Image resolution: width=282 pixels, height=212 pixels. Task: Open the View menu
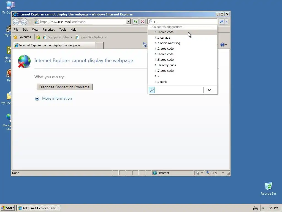35,30
